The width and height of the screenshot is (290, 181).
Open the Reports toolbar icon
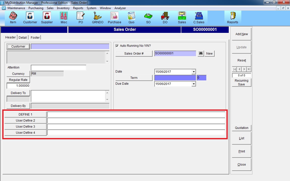(233, 17)
